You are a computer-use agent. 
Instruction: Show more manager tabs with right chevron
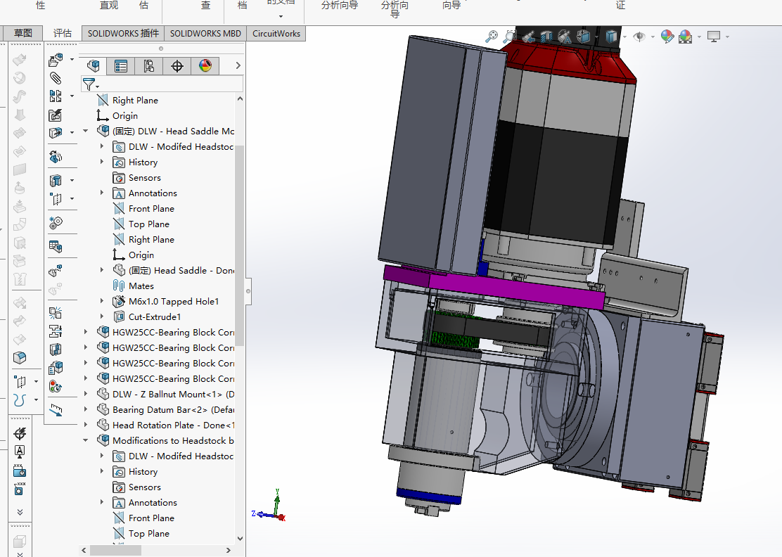pos(238,66)
